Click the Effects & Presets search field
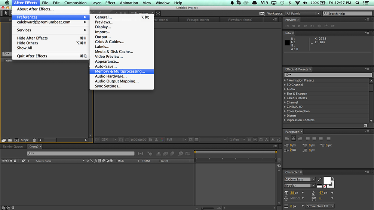The width and height of the screenshot is (374, 210). point(328,75)
